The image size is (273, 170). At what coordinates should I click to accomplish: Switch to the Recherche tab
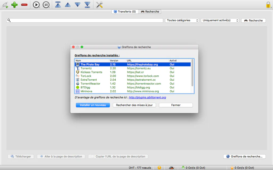tap(150, 12)
